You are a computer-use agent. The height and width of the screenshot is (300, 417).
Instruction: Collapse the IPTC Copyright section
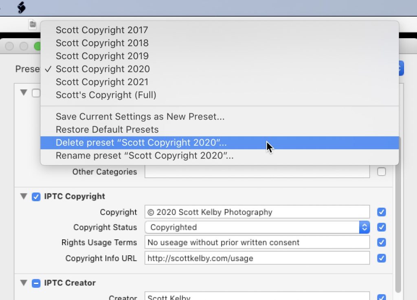pos(24,196)
